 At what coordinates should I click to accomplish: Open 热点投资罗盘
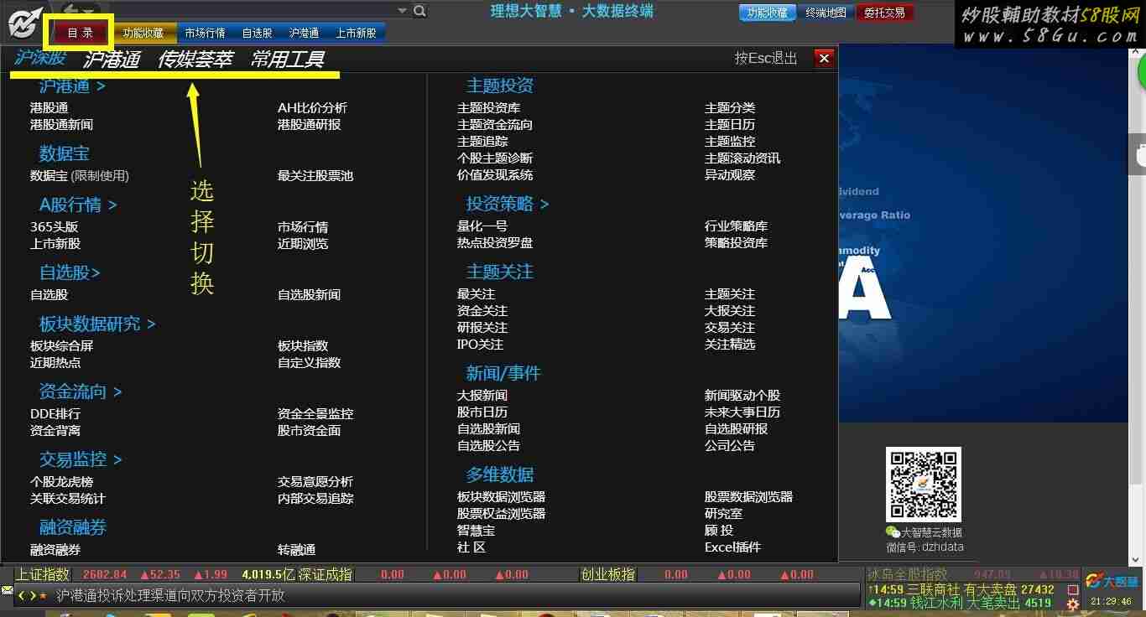pos(495,242)
